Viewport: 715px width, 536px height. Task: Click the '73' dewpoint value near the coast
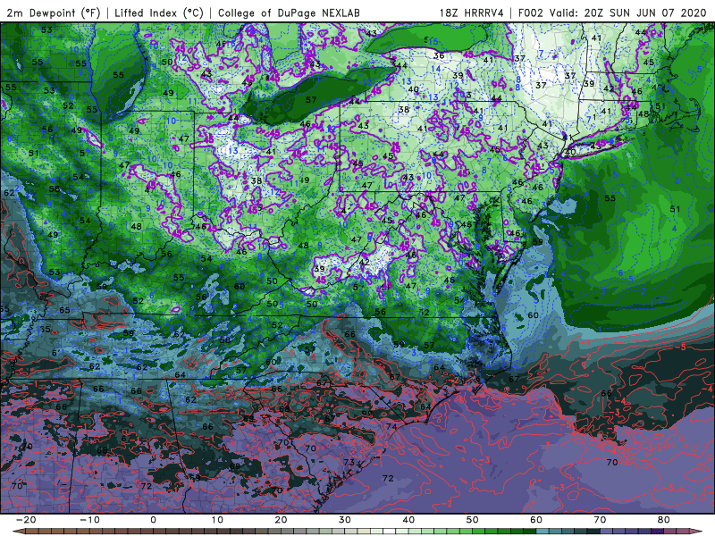click(349, 462)
